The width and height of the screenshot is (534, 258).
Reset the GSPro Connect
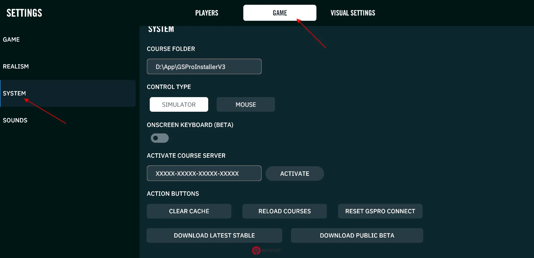click(380, 211)
